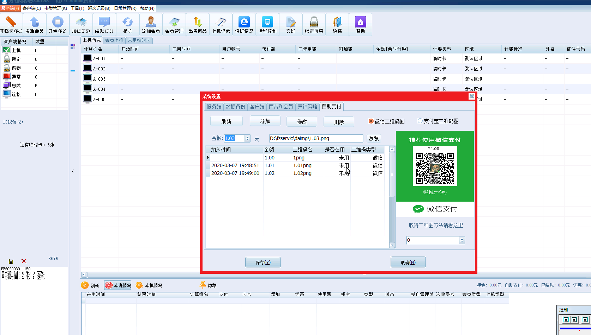Open the 客户端(C) menu

[32, 8]
